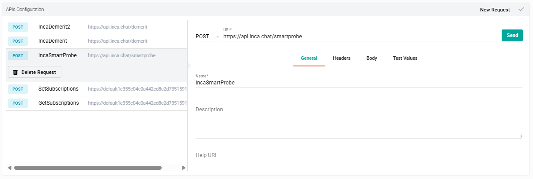The image size is (533, 179).
Task: Click the checkmark icon beside New Request
Action: point(521,9)
